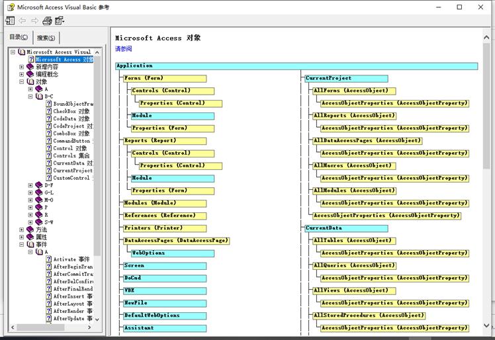The width and height of the screenshot is (495, 340).
Task: Click the Forward arrow toolbar icon
Action: (34, 21)
